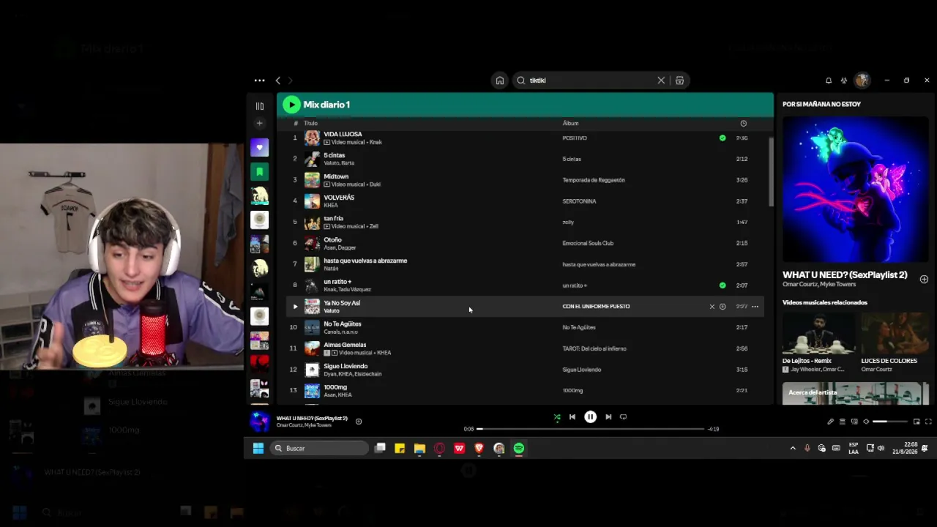The height and width of the screenshot is (527, 937).
Task: Go back with the left arrow
Action: coord(278,81)
